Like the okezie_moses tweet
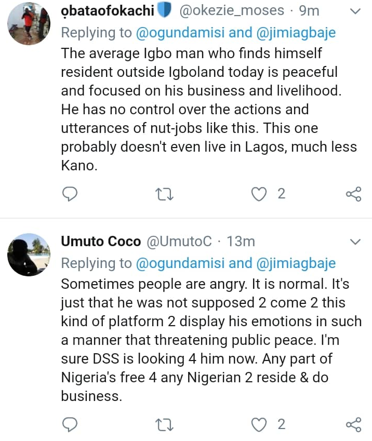372x441 pixels. click(258, 194)
